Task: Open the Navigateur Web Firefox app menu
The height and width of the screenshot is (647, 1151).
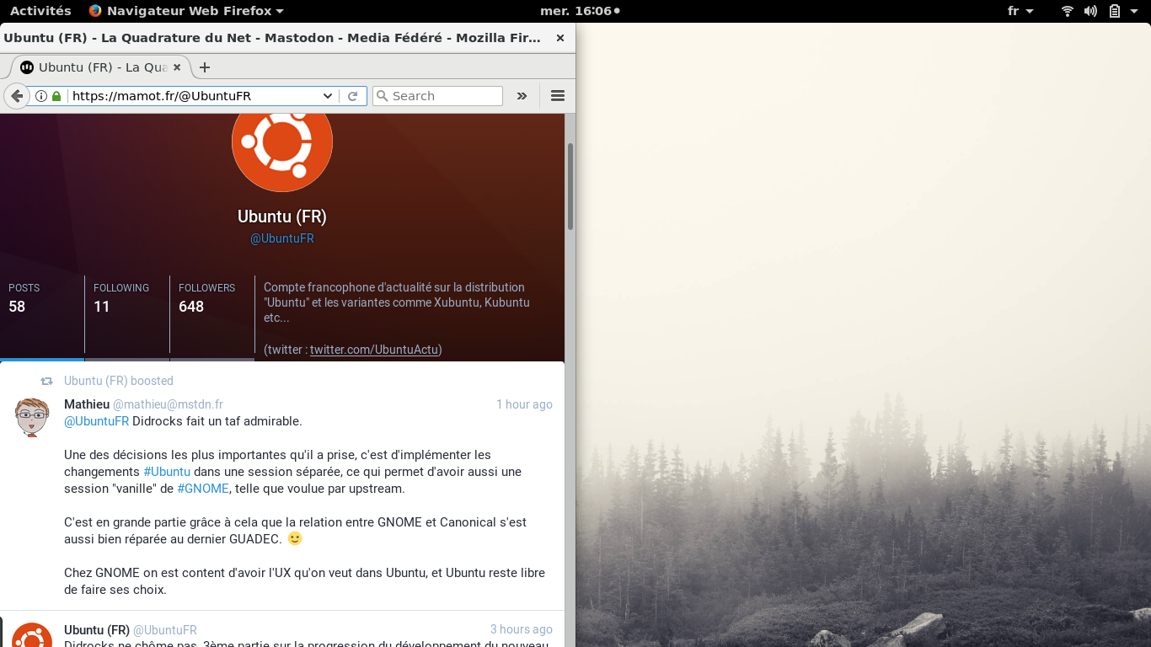Action: point(186,11)
